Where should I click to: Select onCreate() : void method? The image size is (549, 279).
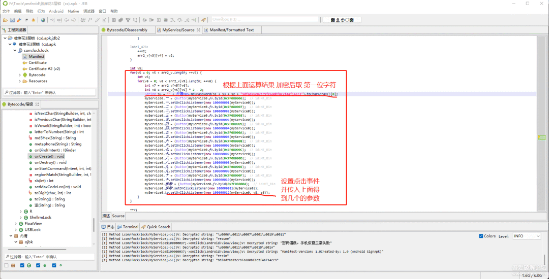point(49,156)
